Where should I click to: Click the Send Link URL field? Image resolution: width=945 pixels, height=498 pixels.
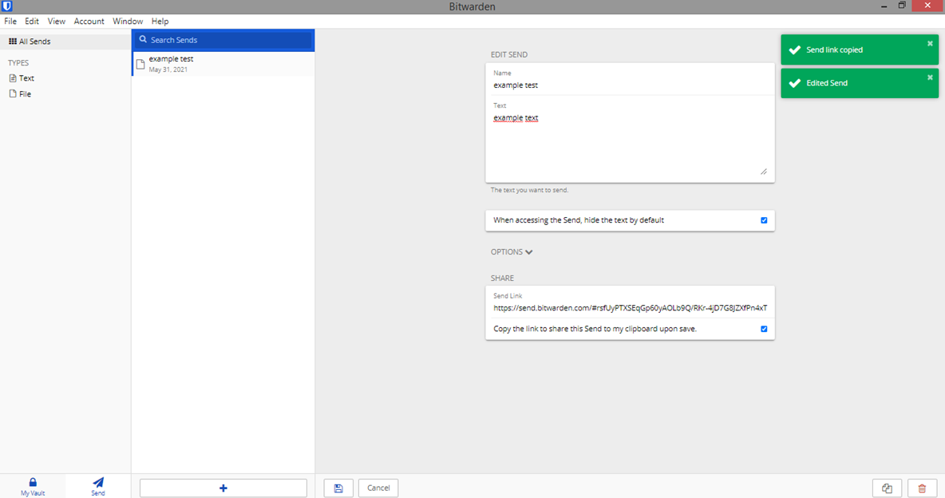(630, 307)
